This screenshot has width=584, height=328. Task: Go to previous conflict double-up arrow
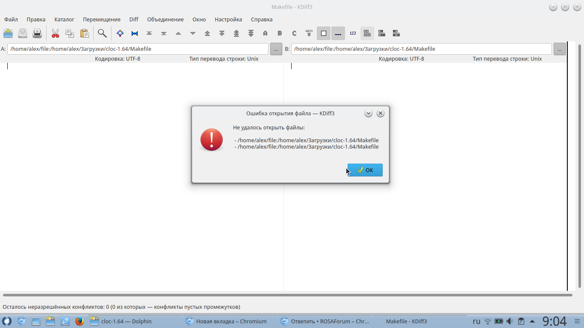[207, 33]
